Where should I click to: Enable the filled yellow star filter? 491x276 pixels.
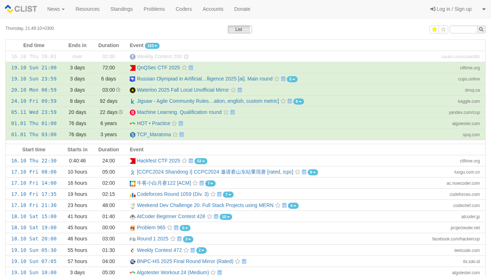pos(434,29)
